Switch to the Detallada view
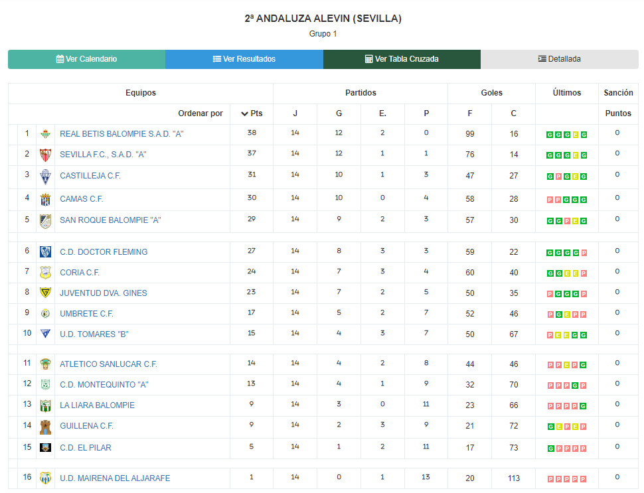The width and height of the screenshot is (644, 493). 560,59
